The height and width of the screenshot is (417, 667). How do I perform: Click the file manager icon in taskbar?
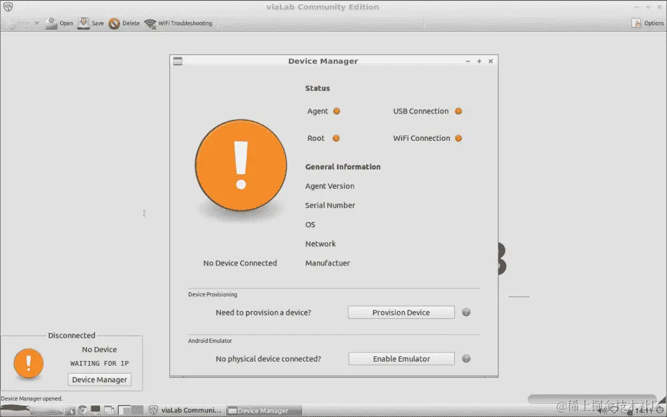point(70,410)
